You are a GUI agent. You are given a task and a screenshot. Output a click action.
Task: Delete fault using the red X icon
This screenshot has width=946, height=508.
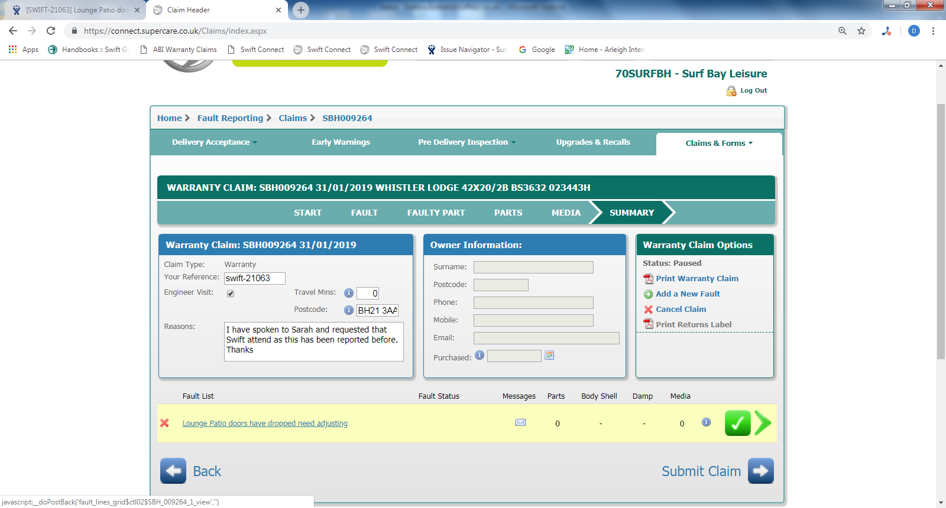[x=165, y=423]
